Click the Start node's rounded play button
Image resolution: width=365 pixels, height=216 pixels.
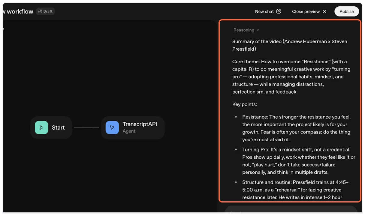click(41, 127)
